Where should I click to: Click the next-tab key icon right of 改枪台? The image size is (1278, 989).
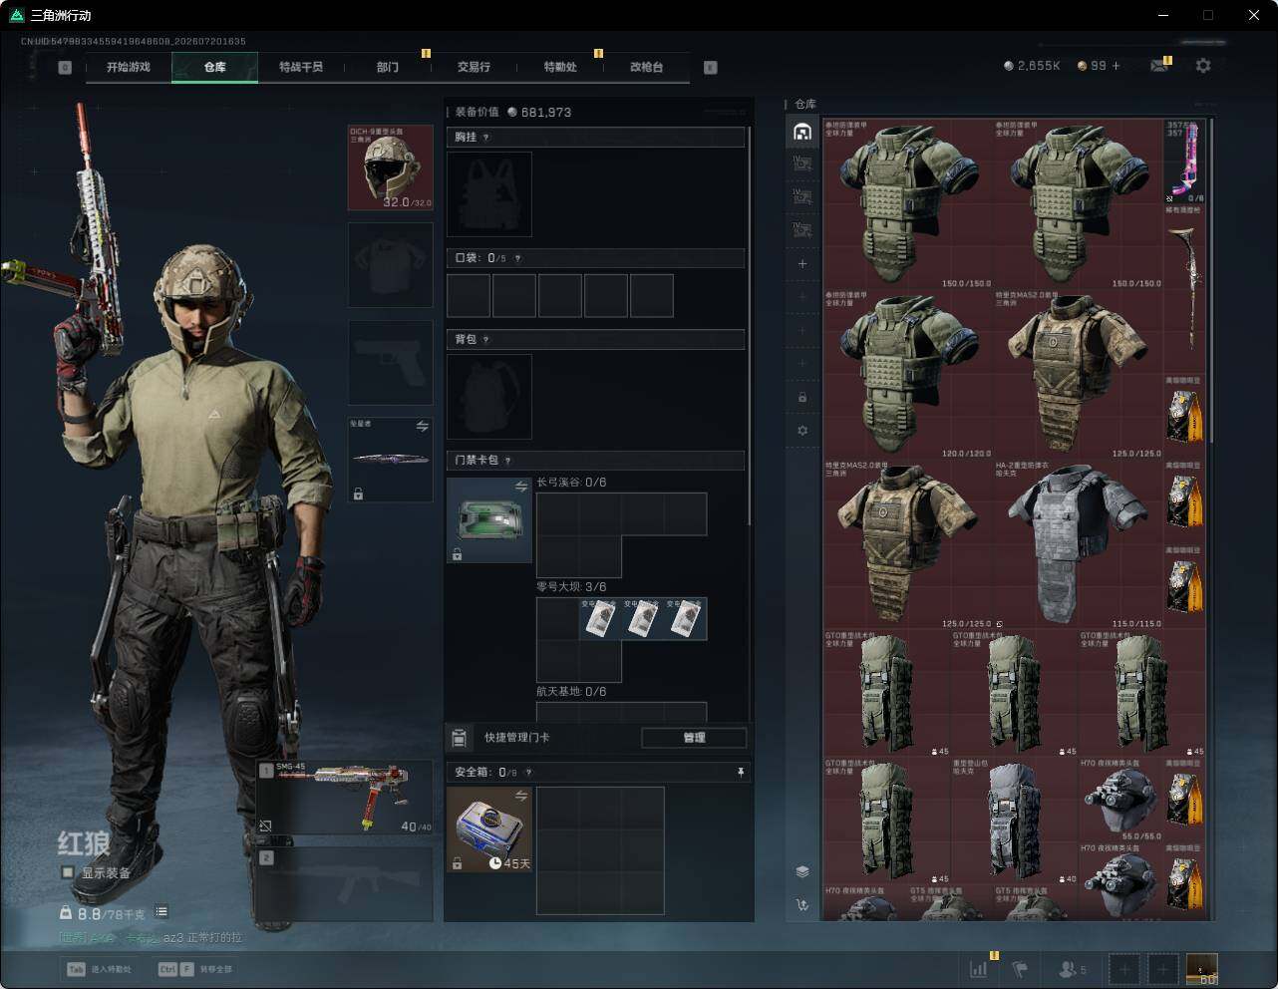click(711, 68)
